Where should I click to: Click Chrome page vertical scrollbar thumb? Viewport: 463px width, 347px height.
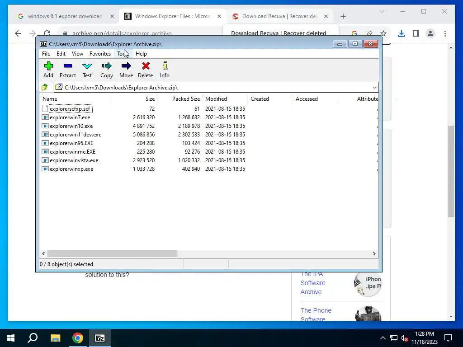(451, 171)
